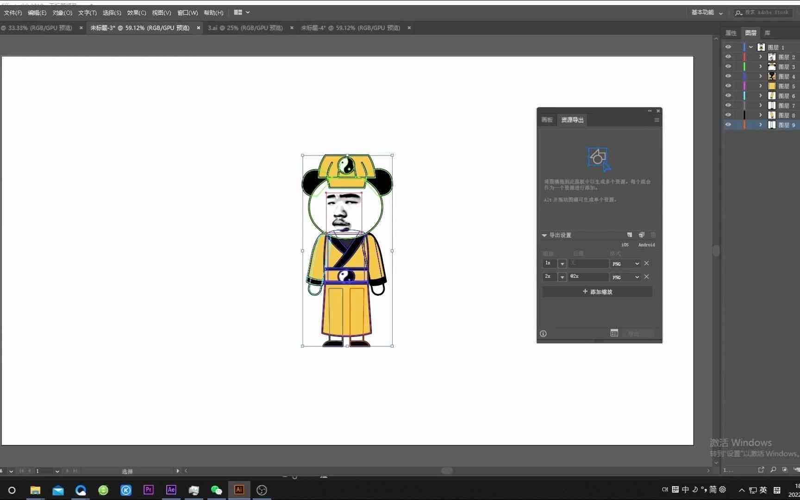Open WeChat from the taskbar
This screenshot has width=800, height=500.
pyautogui.click(x=217, y=490)
